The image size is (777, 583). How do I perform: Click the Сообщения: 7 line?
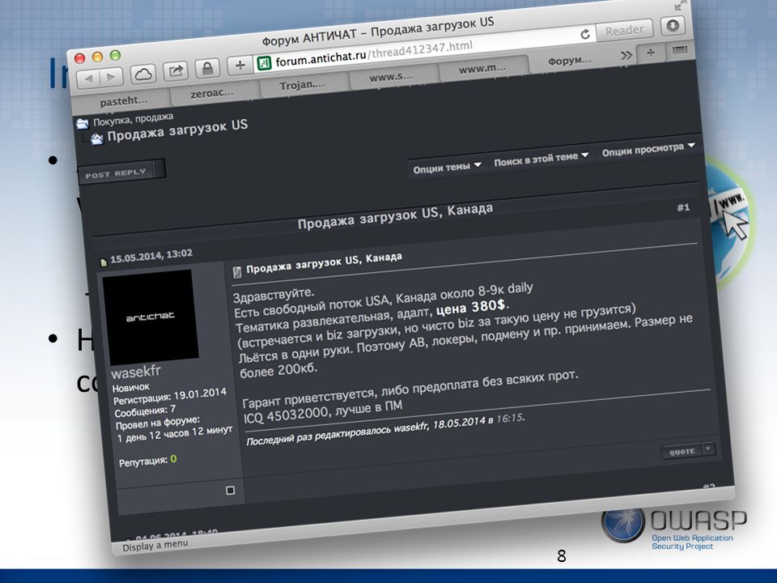tap(145, 411)
